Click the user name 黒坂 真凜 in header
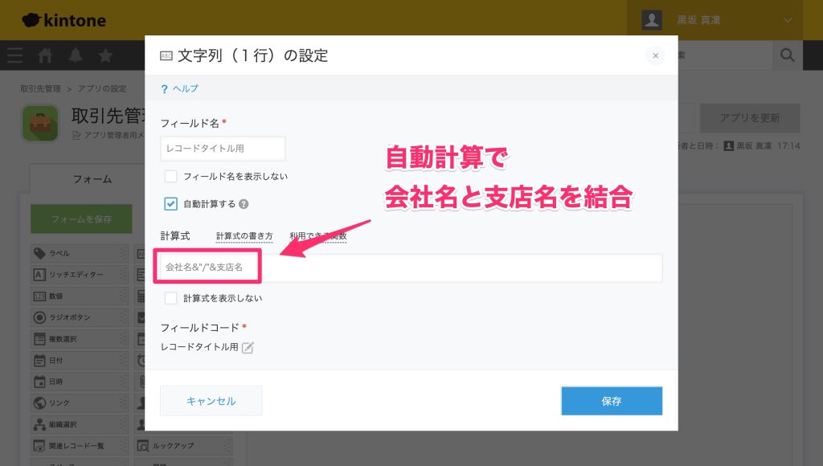 click(698, 20)
